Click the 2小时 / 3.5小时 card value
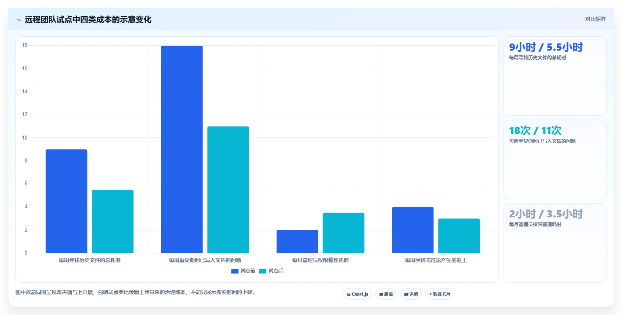 click(546, 214)
